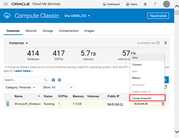Refresh the instances summary timestamp

(x=158, y=43)
